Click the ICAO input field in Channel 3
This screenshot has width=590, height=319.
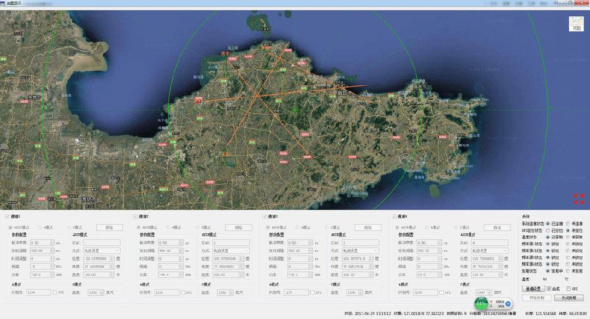(x=360, y=242)
